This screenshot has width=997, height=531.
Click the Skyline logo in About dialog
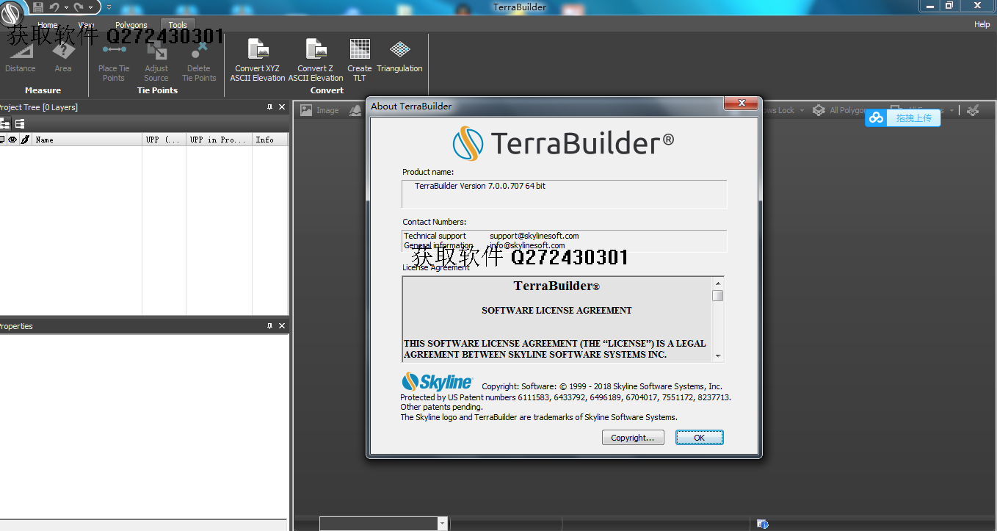(x=438, y=382)
